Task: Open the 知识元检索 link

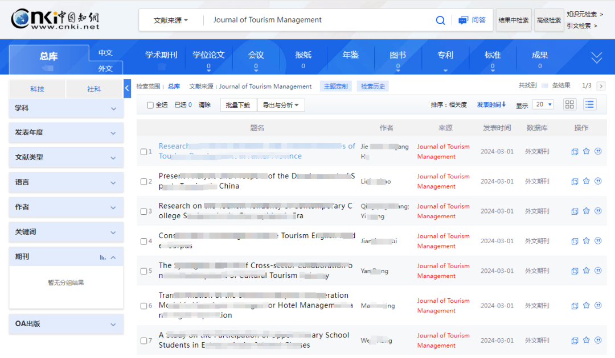Action: (x=584, y=14)
